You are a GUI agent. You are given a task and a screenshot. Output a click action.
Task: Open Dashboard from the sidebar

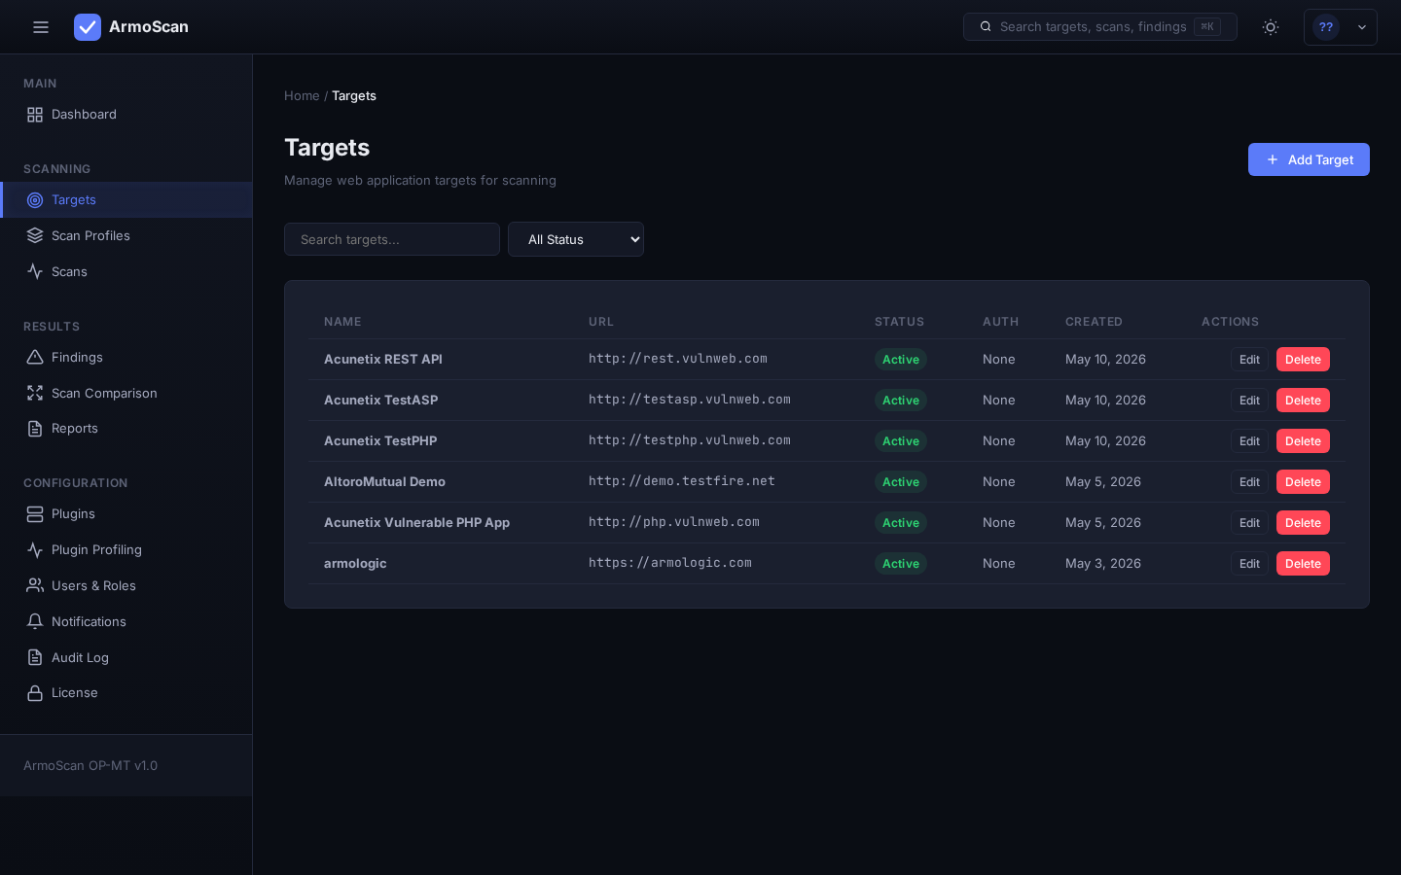pyautogui.click(x=126, y=115)
